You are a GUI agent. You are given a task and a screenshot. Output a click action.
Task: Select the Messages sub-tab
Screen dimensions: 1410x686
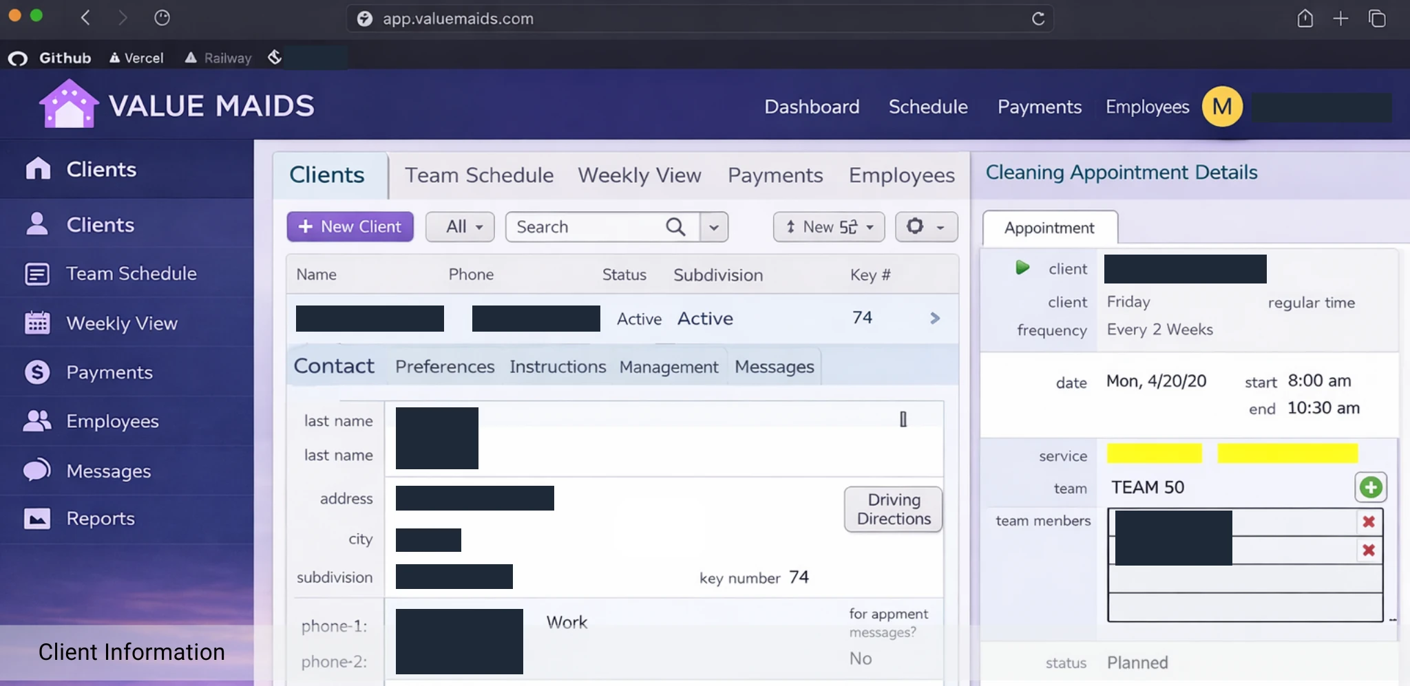coord(775,367)
